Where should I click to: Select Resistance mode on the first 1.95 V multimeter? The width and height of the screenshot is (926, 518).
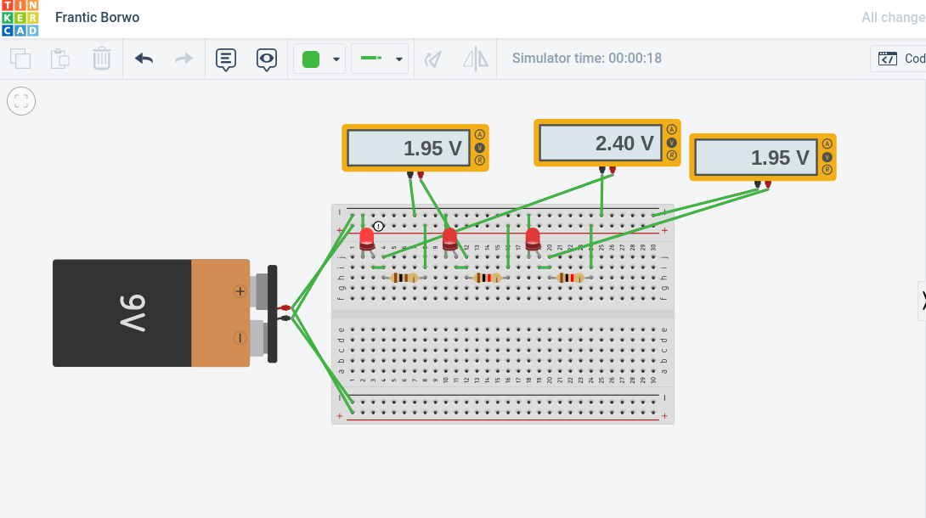[x=479, y=160]
